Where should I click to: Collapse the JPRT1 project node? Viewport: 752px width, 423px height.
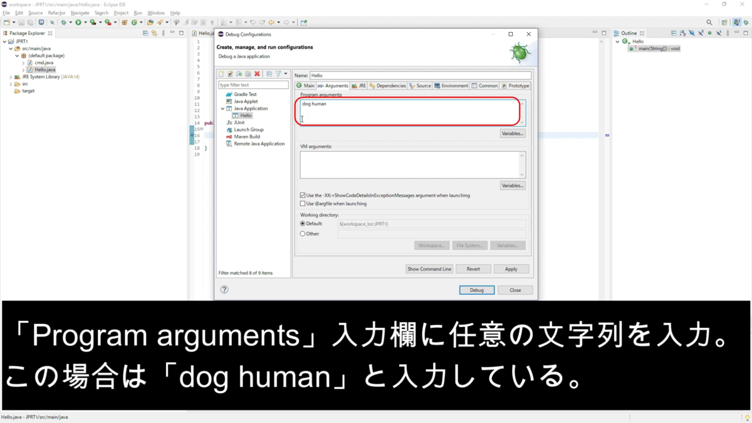(x=4, y=41)
